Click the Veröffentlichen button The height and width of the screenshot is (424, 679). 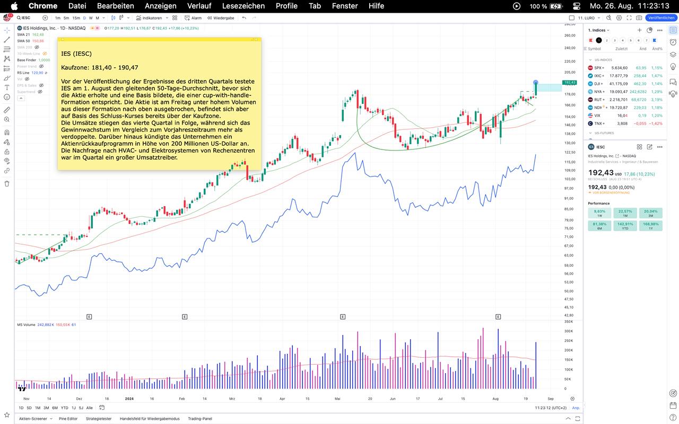[x=661, y=17]
